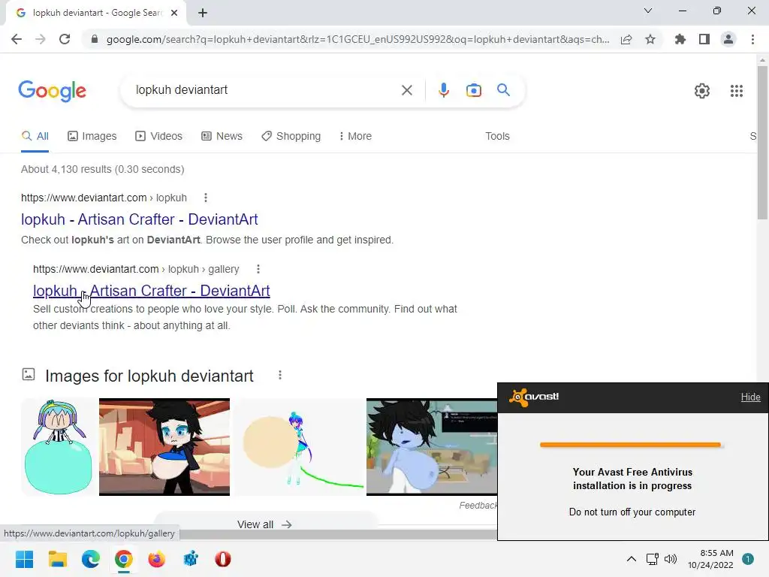Viewport: 769px width, 577px height.
Task: Switch to the All results tab
Action: (35, 136)
